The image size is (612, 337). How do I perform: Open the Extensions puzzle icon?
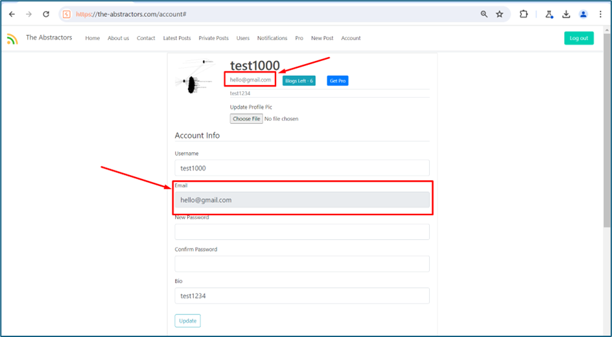tap(523, 14)
